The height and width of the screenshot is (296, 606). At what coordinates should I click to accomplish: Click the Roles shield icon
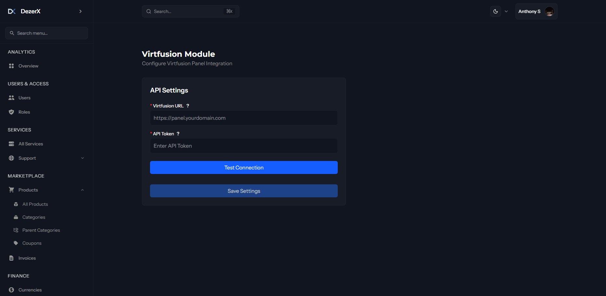(11, 112)
